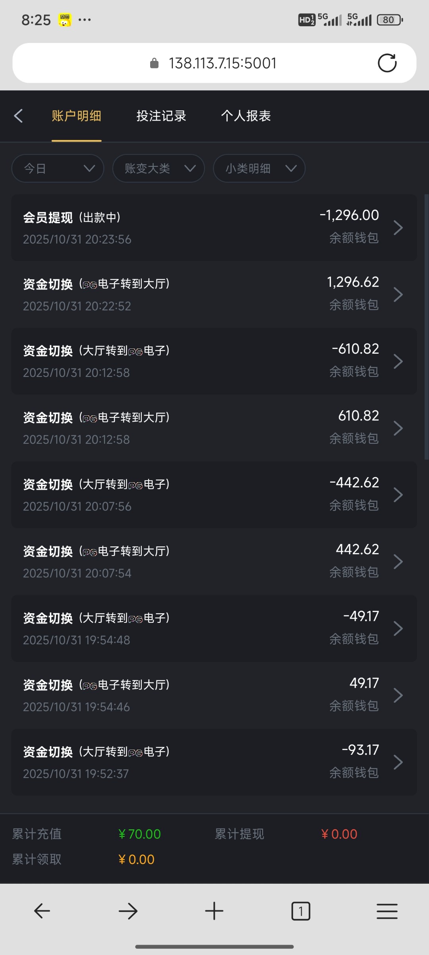
Task: Open a new tab with plus icon
Action: 214,911
